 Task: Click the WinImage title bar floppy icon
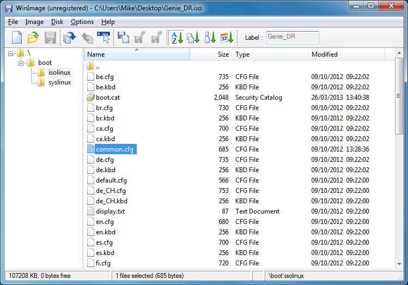pos(9,8)
